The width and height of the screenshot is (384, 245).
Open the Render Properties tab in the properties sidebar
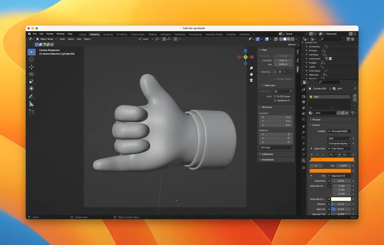[304, 96]
